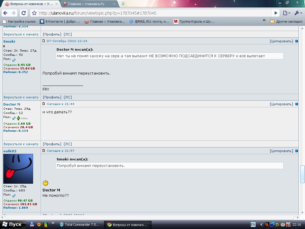Close the 'Главная :: Улановка.Ру' tab
The image size is (305, 229).
pyautogui.click(x=114, y=4)
